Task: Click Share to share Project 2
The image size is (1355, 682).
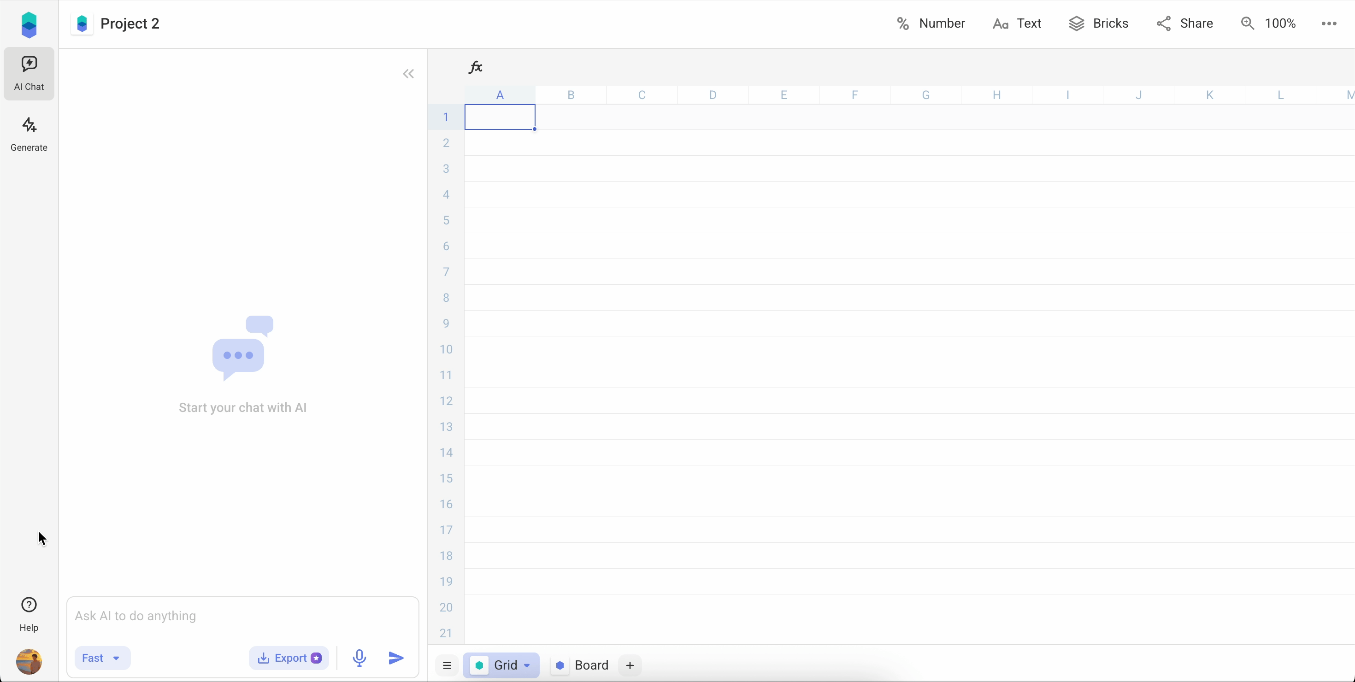Action: (x=1184, y=23)
